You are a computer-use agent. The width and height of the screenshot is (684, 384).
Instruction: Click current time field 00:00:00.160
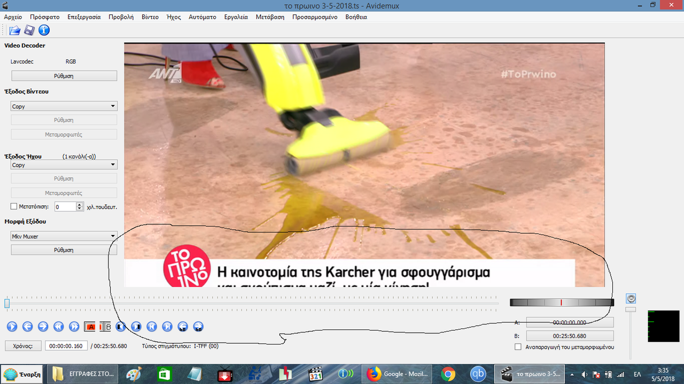pyautogui.click(x=66, y=346)
